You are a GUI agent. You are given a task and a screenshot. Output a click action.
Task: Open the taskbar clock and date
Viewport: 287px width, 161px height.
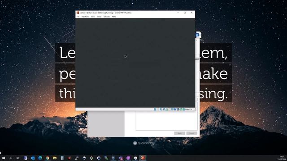(x=282, y=158)
